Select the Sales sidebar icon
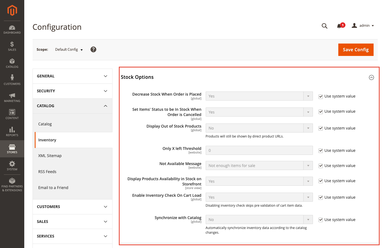386x248 pixels. (12, 46)
